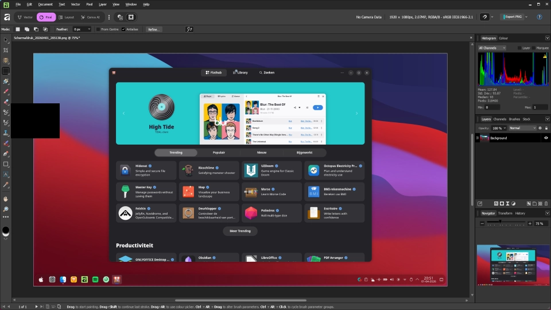
Task: Switch to the Pixel studio
Action: 46,17
